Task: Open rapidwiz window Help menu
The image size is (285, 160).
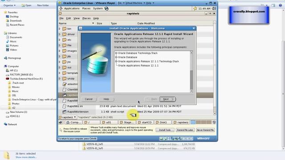Action: [x=96, y=18]
